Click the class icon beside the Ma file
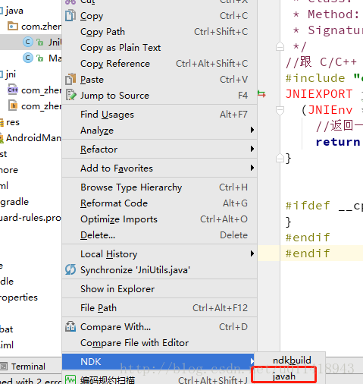 28,58
